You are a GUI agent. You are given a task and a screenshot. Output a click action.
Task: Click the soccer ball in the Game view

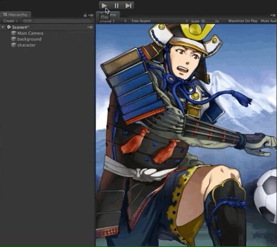[x=266, y=195]
